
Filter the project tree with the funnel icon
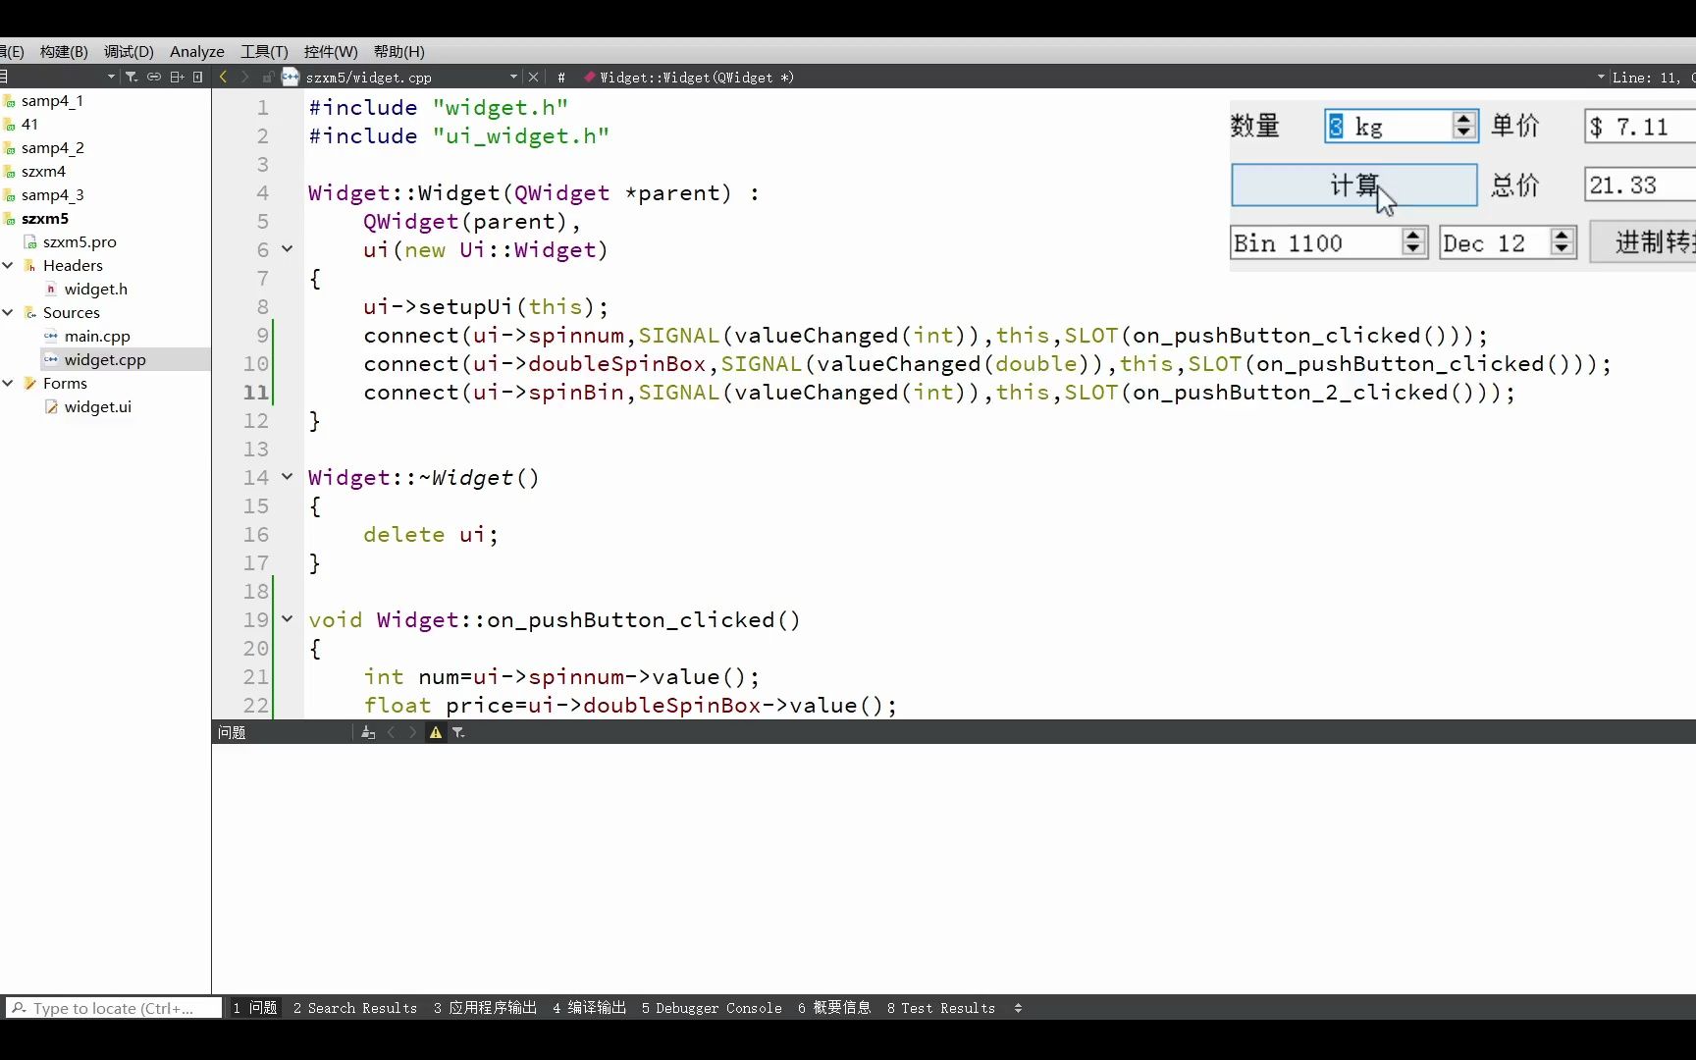[132, 77]
